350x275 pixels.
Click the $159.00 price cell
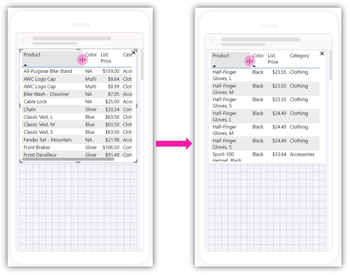(111, 71)
